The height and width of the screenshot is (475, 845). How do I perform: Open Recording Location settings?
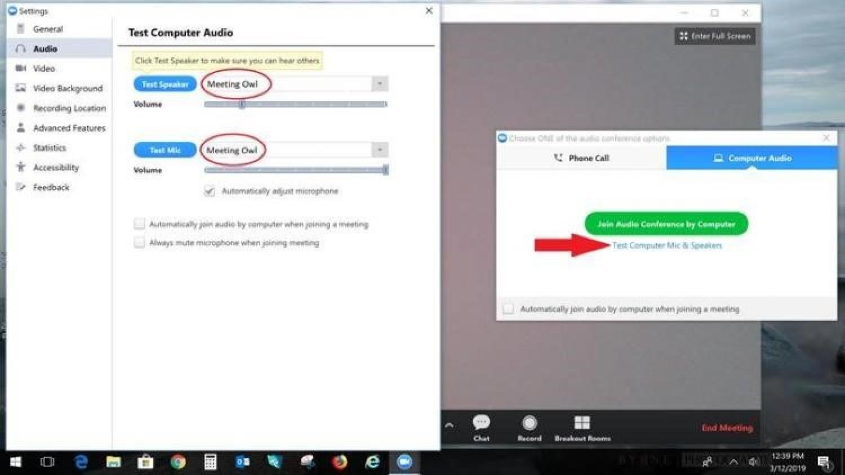59,108
